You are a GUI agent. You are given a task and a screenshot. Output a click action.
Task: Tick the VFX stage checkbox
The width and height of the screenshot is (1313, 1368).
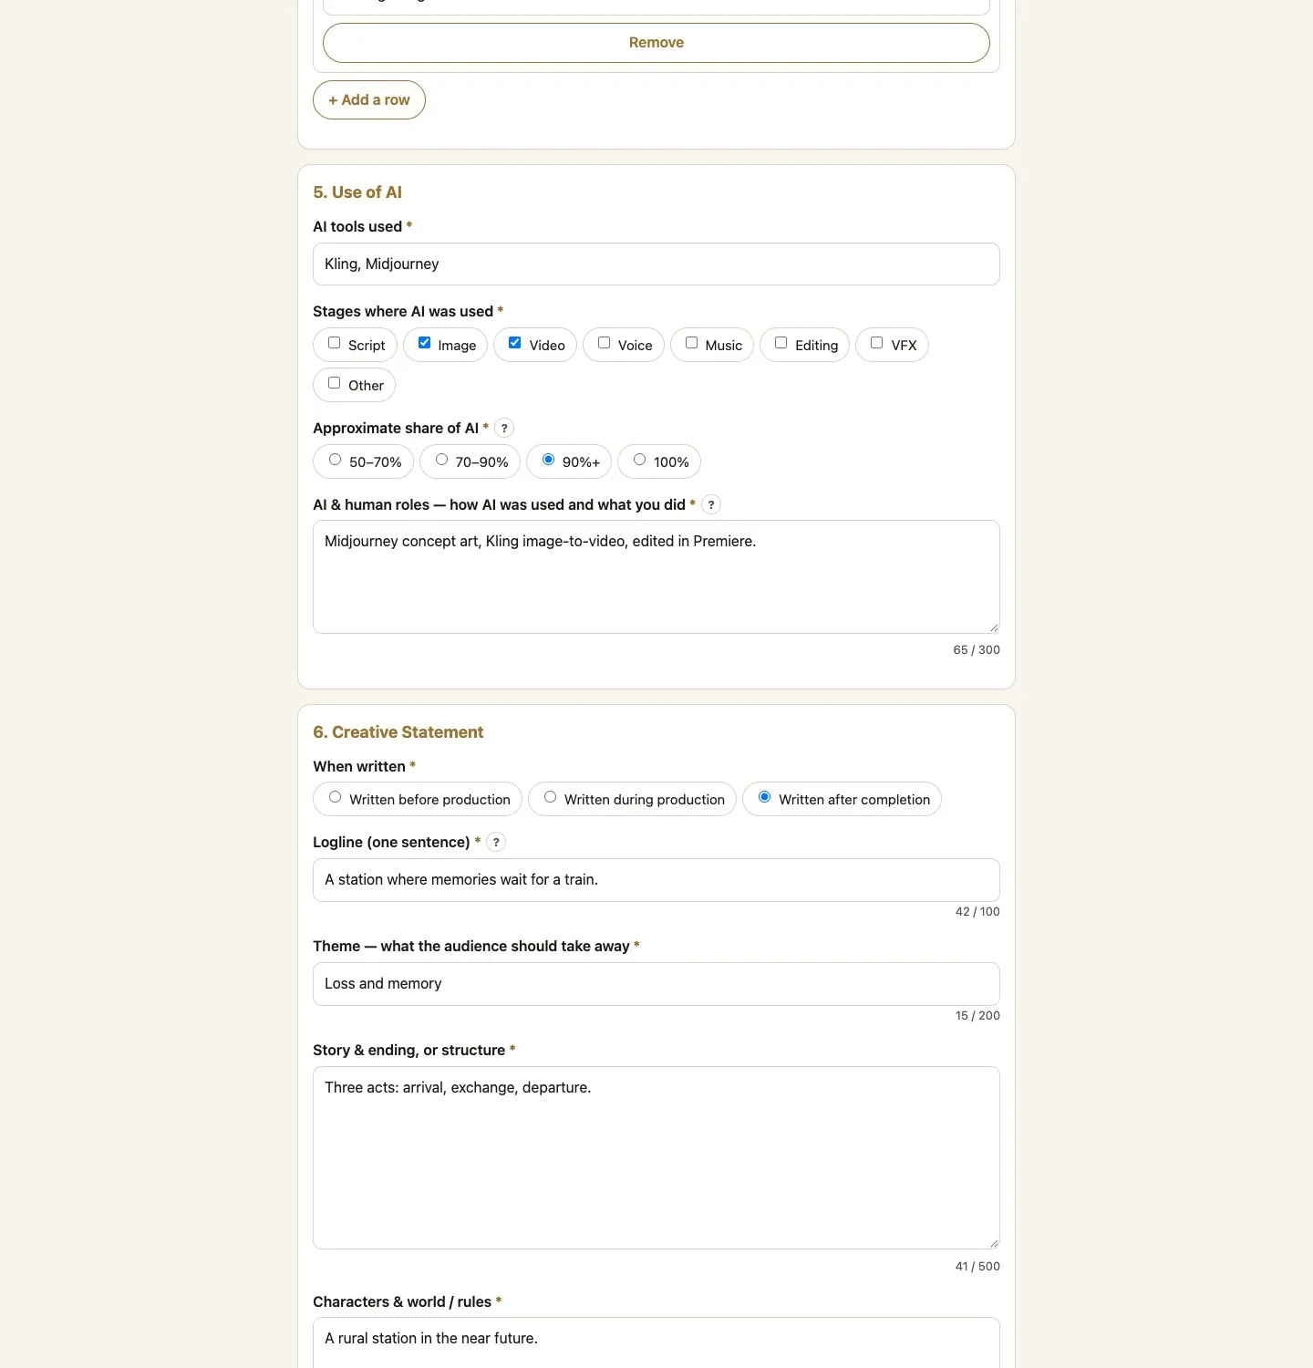click(x=876, y=343)
